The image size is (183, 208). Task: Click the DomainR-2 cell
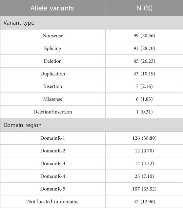pos(53,151)
